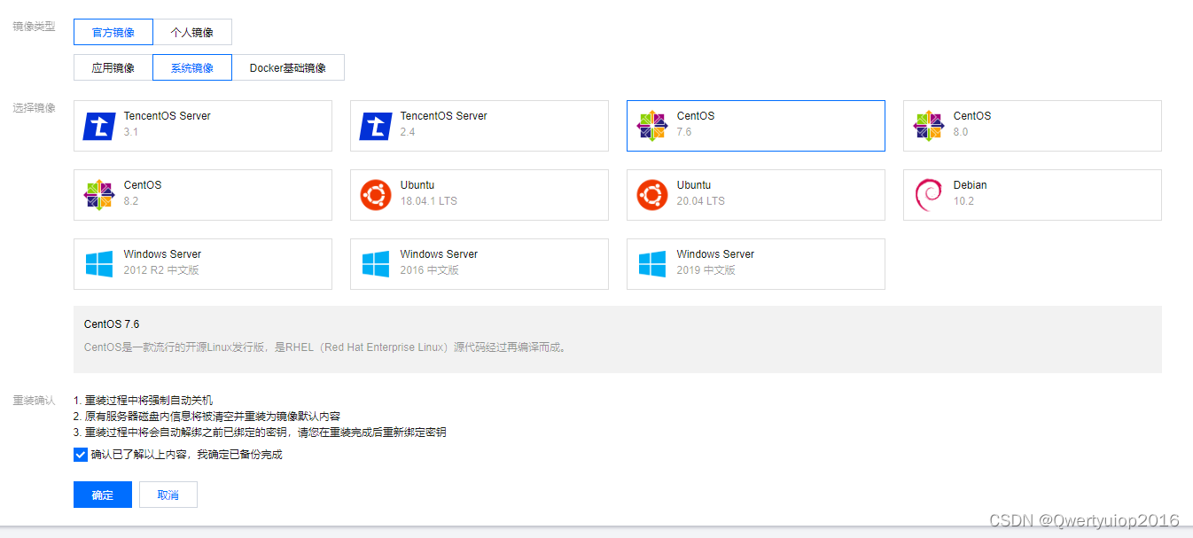The image size is (1193, 538).
Task: Switch to 个人镜像 tab
Action: coord(192,32)
